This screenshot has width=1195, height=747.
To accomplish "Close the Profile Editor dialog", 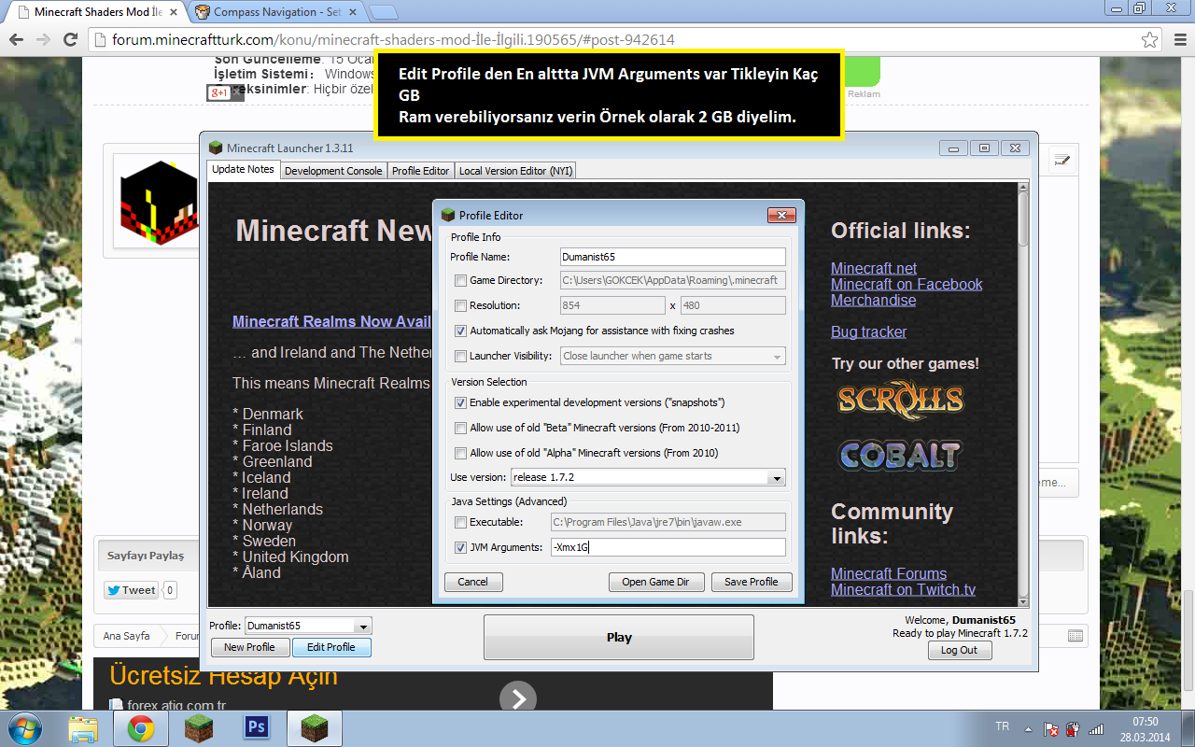I will click(x=781, y=215).
